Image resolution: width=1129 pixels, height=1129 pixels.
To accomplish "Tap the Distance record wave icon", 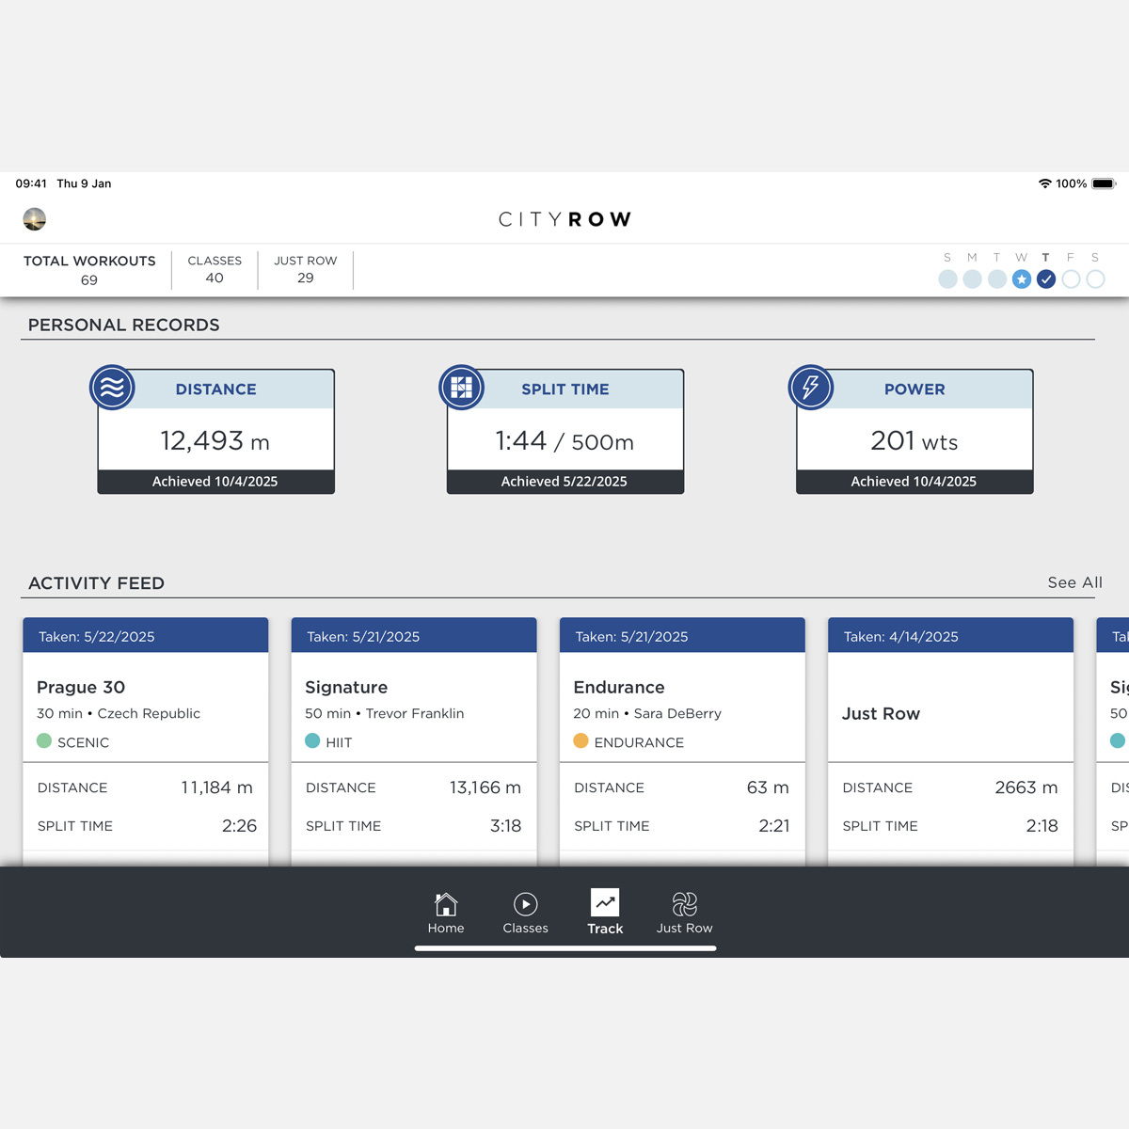I will [112, 388].
